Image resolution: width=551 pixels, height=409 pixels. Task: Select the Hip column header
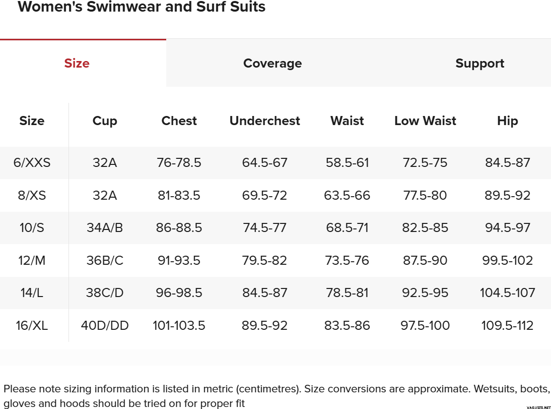(x=507, y=121)
